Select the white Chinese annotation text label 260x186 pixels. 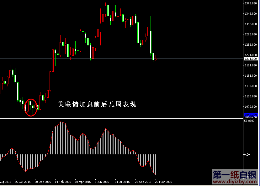(97, 104)
